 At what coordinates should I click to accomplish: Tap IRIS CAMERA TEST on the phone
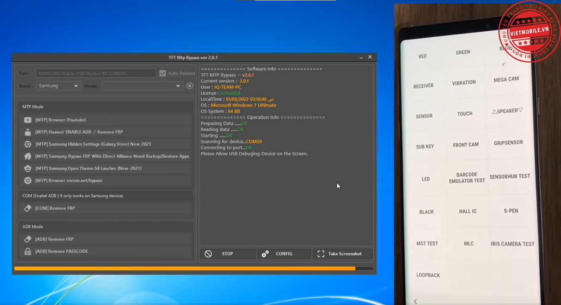[x=512, y=244]
